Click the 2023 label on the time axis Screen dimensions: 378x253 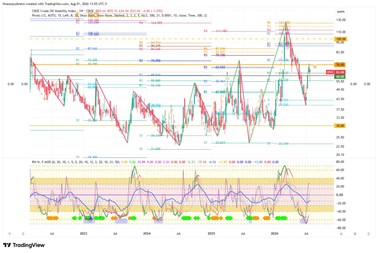[83, 233]
